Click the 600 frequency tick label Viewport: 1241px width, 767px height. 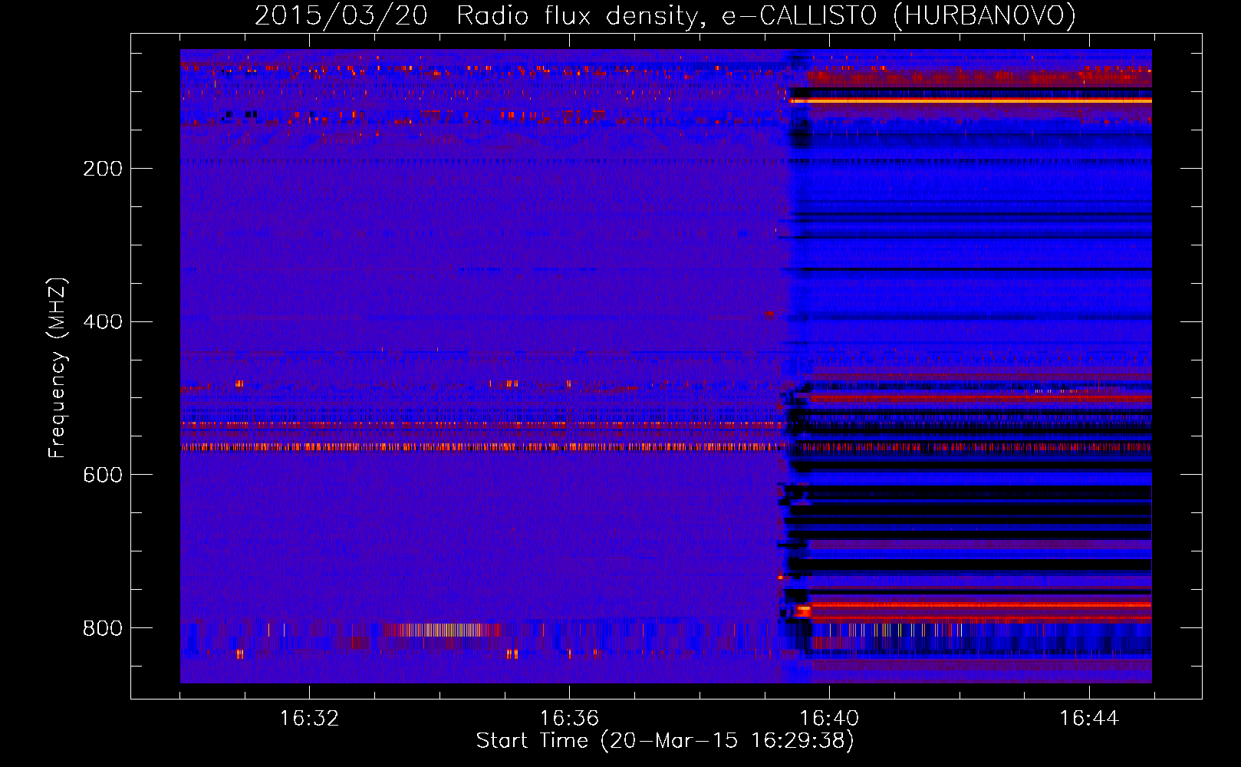click(x=103, y=476)
